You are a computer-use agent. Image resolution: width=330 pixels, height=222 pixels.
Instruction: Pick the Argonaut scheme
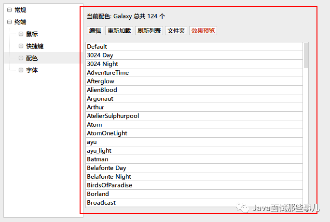(194, 99)
